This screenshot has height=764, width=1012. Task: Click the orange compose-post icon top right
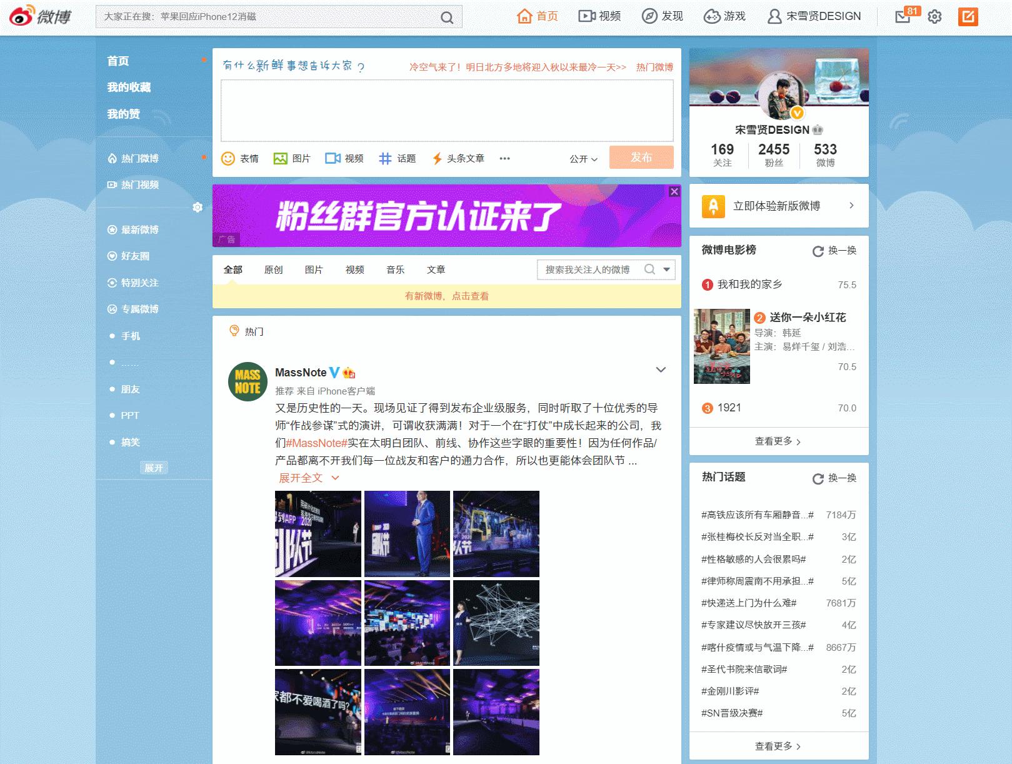point(968,16)
